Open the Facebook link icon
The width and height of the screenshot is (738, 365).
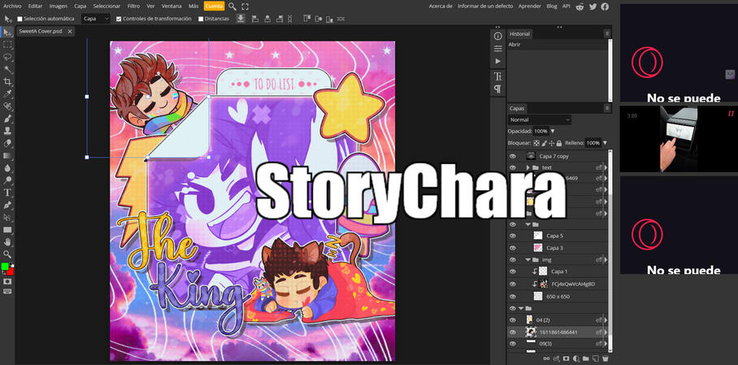604,6
